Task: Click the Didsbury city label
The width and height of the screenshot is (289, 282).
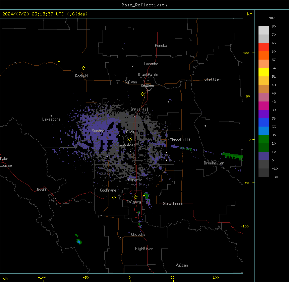Action: pos(128,144)
